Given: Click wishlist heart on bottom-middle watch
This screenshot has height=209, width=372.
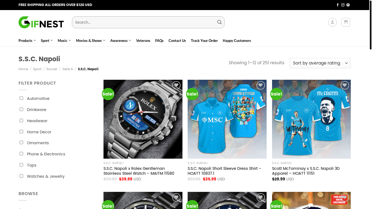Looking at the screenshot, I should pos(261,198).
